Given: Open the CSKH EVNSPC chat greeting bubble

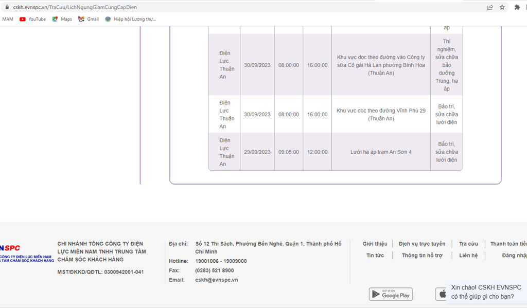Looking at the screenshot, I should [486, 292].
